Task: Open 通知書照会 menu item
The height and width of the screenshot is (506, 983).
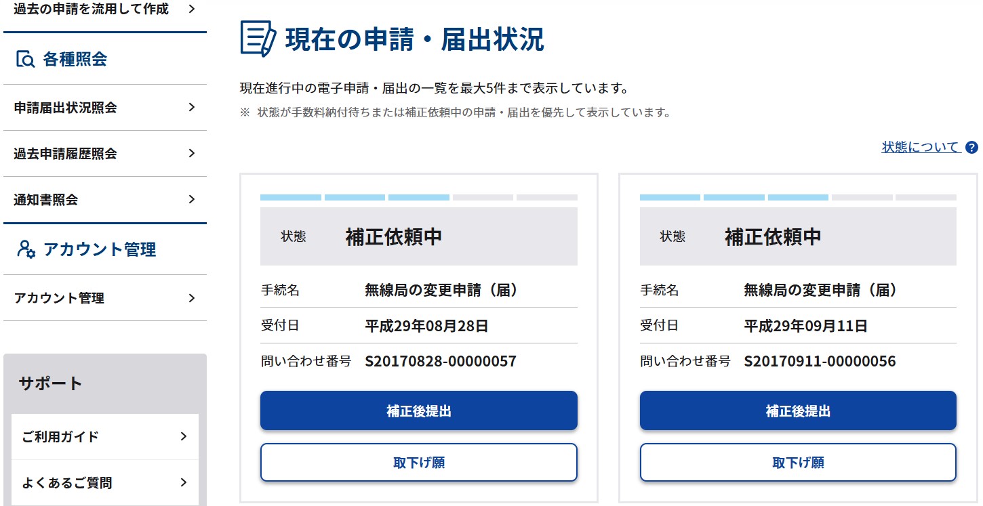Action: (46, 200)
